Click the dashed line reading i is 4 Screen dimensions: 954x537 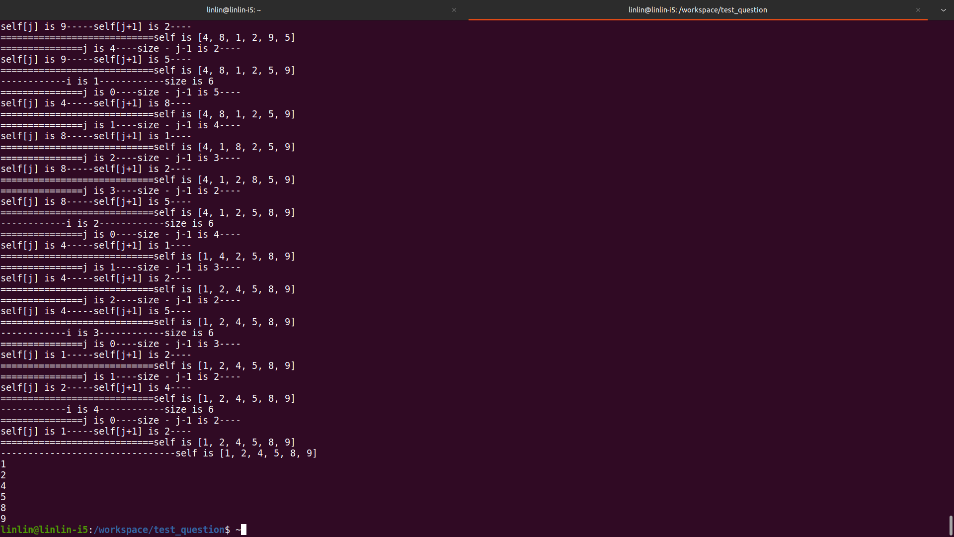point(107,410)
